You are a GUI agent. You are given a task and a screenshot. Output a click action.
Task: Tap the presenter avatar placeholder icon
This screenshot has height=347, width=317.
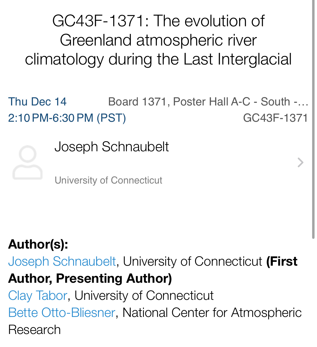click(27, 162)
